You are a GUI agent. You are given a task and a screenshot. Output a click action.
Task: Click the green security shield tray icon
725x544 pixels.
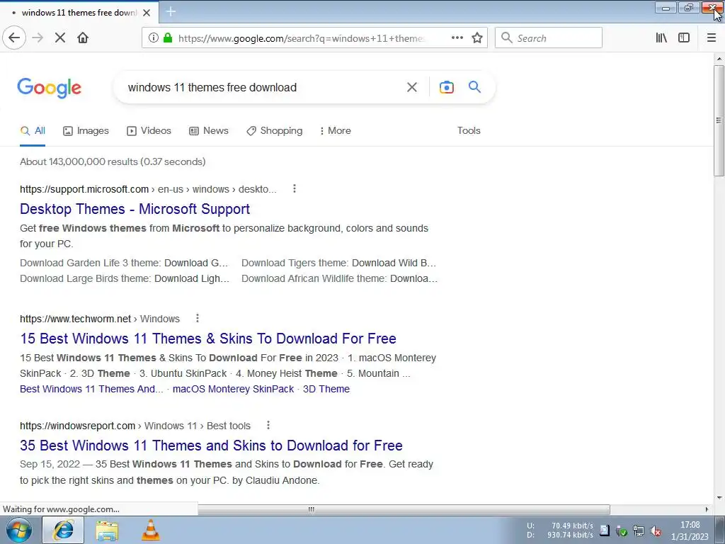pos(622,531)
